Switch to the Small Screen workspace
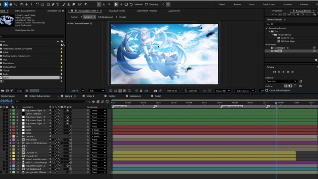Viewport: 318px width, 179px height. (x=268, y=4)
